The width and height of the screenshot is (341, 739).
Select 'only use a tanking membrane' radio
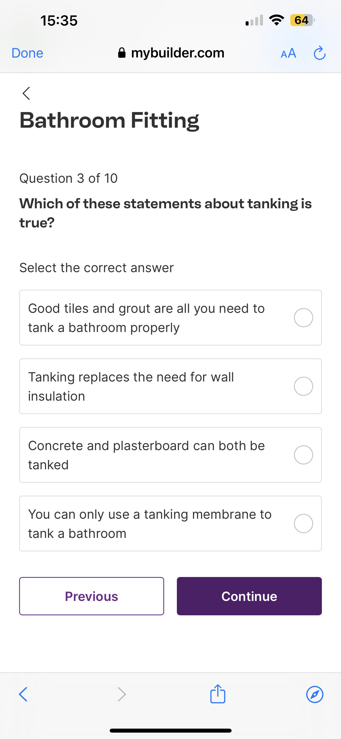303,523
